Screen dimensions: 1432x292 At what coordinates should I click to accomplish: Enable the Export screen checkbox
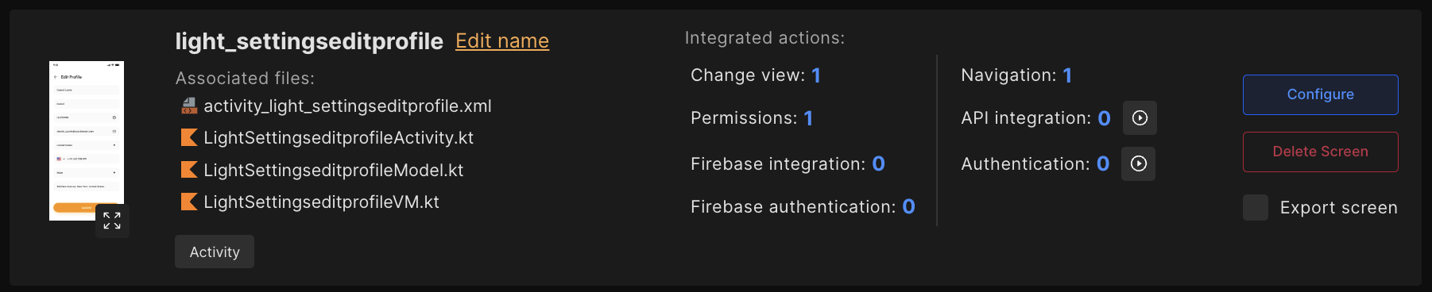(1256, 208)
